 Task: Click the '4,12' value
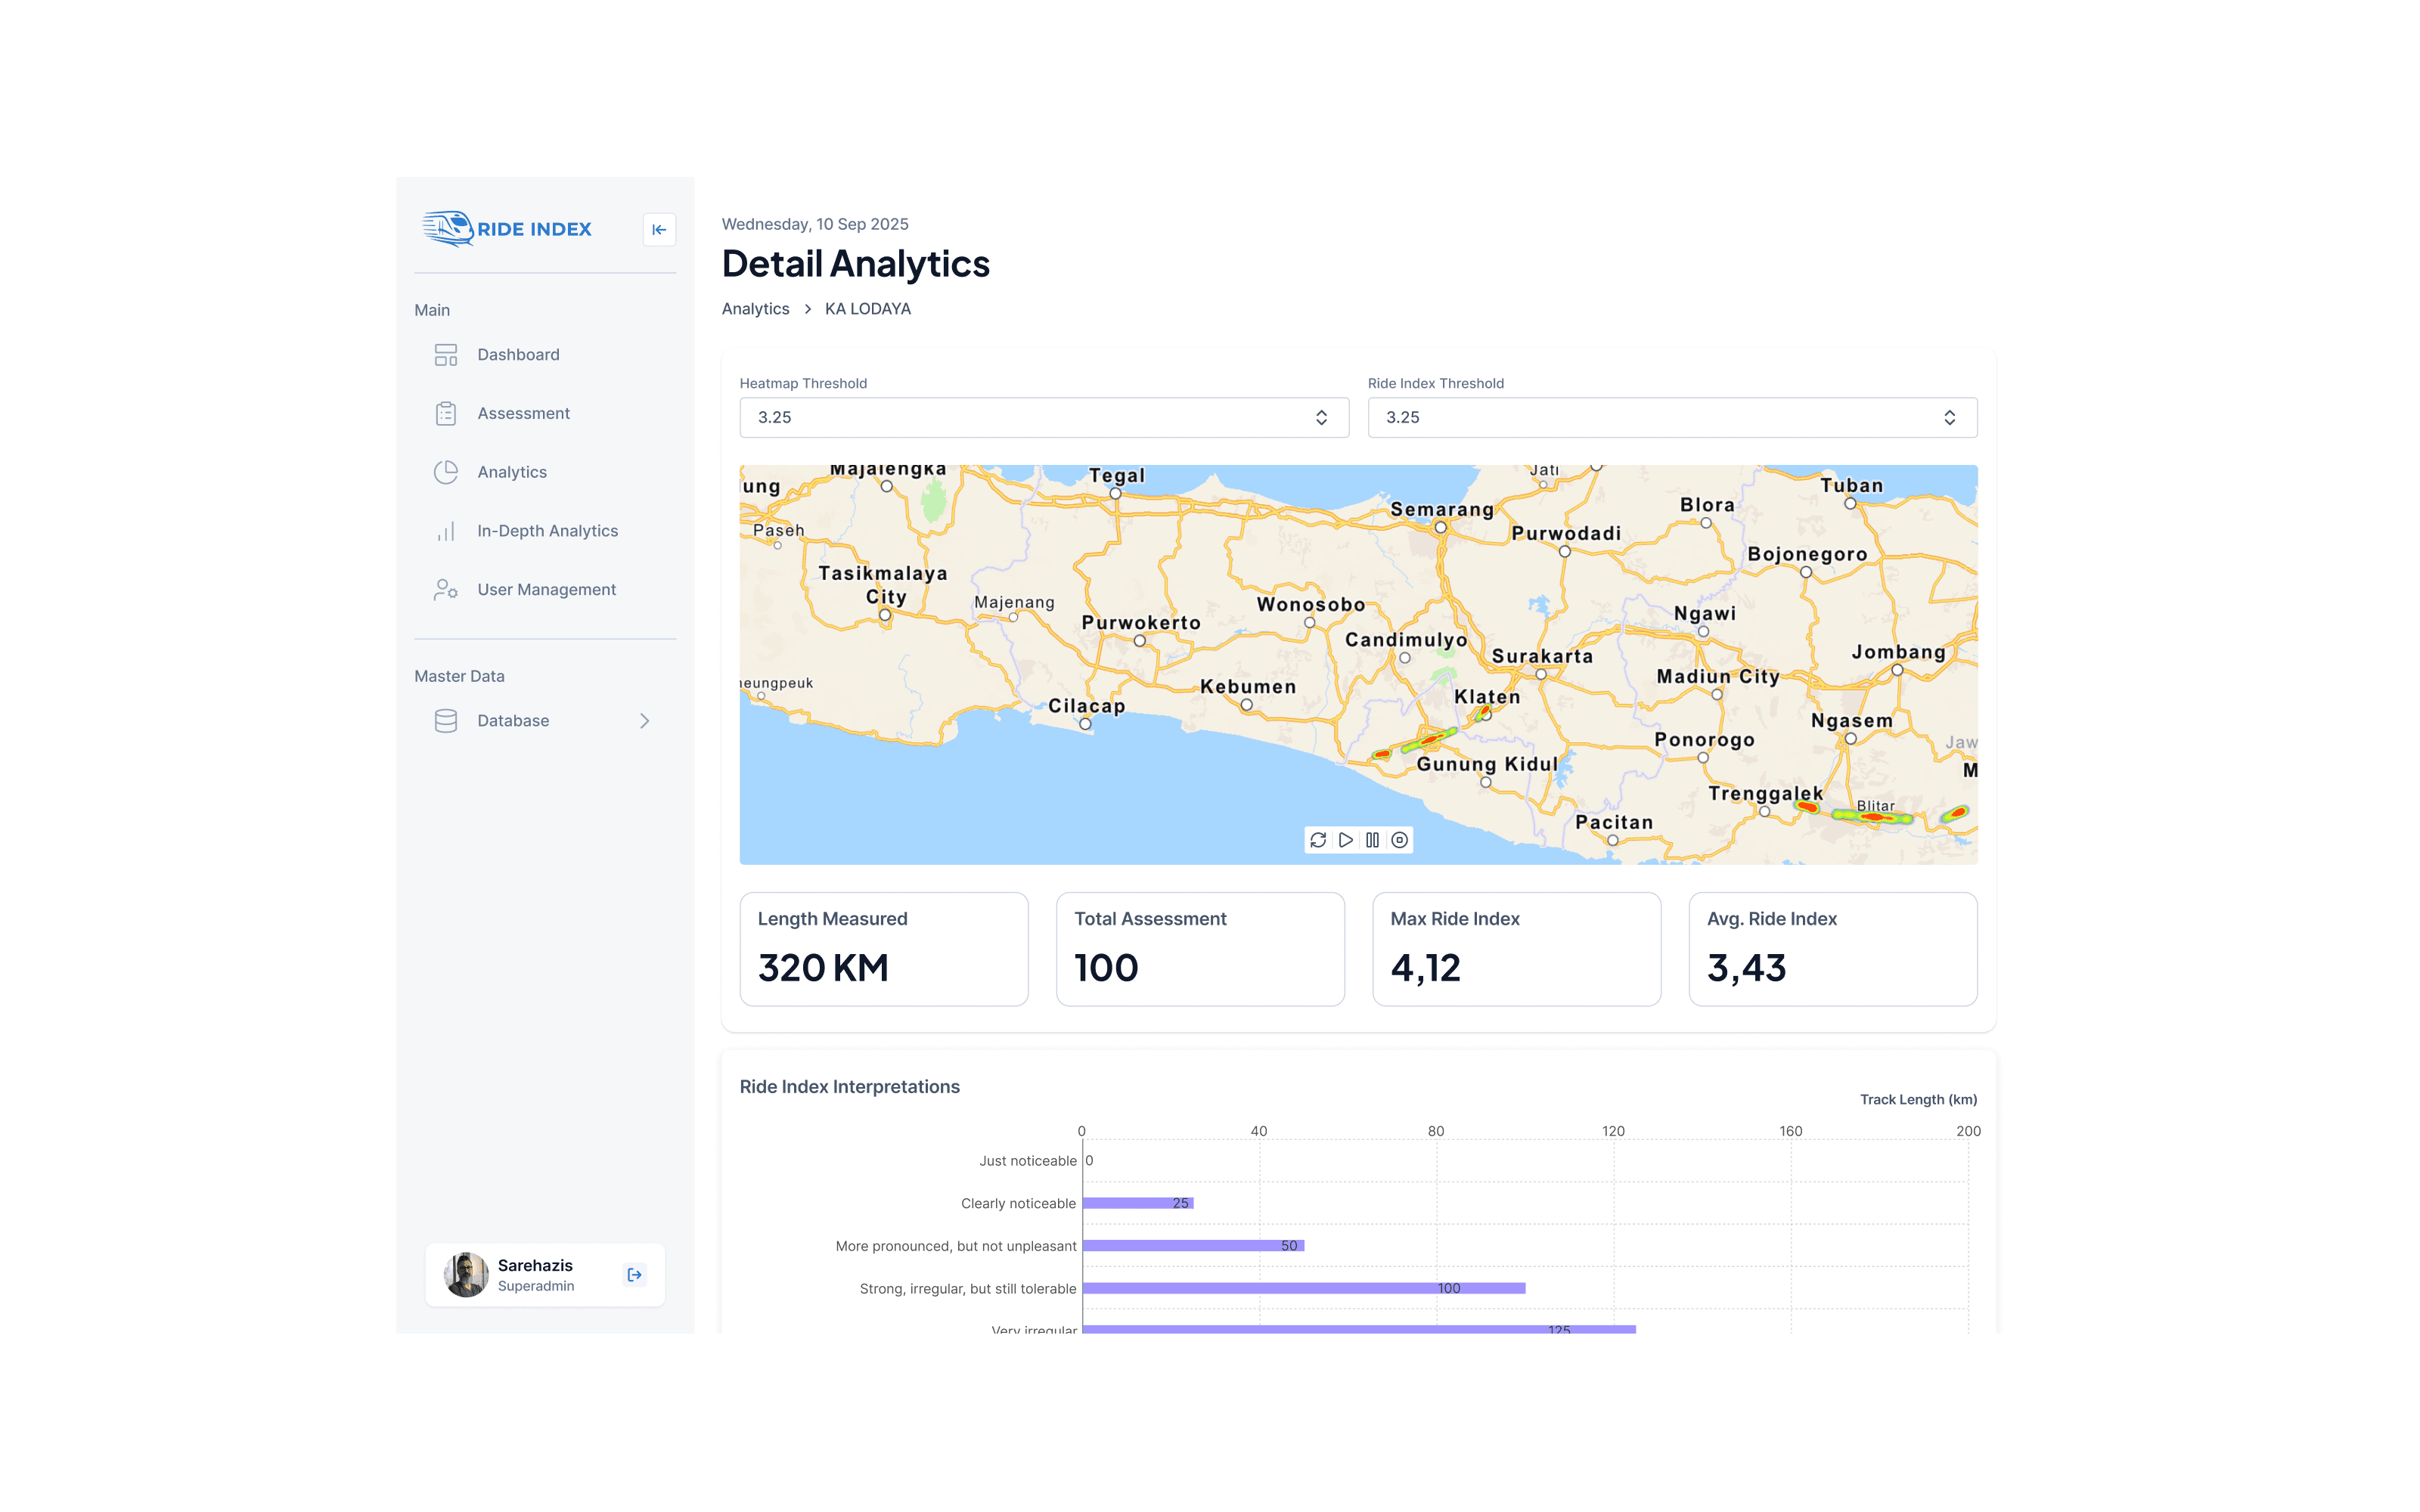click(1426, 968)
